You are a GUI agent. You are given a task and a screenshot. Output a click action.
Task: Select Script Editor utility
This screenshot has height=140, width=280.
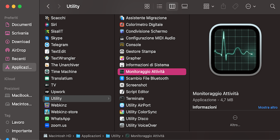152,92
